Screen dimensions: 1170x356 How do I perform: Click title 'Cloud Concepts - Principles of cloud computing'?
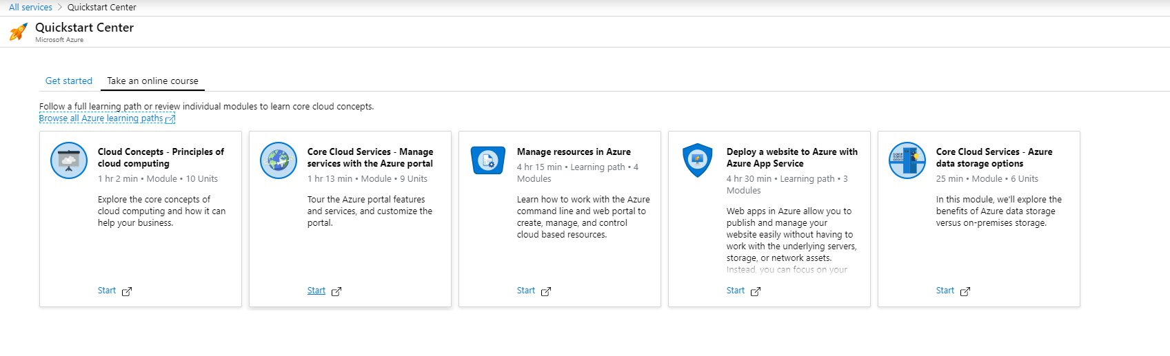pos(161,158)
